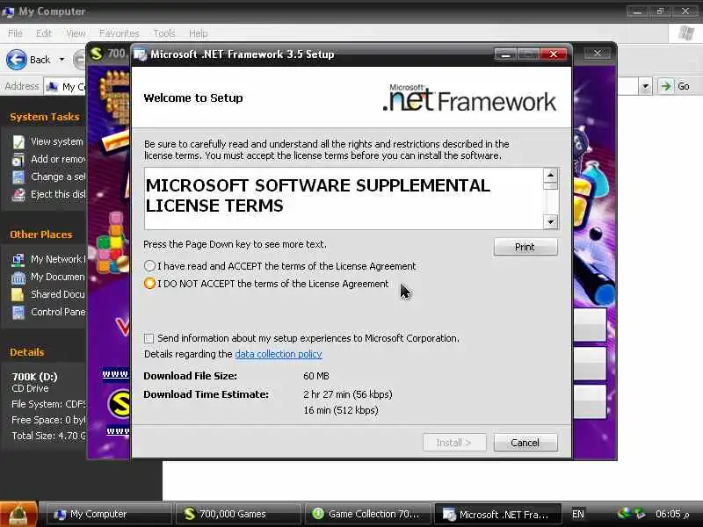703x527 pixels.
Task: Open Shared Documents folder icon
Action: 18,294
